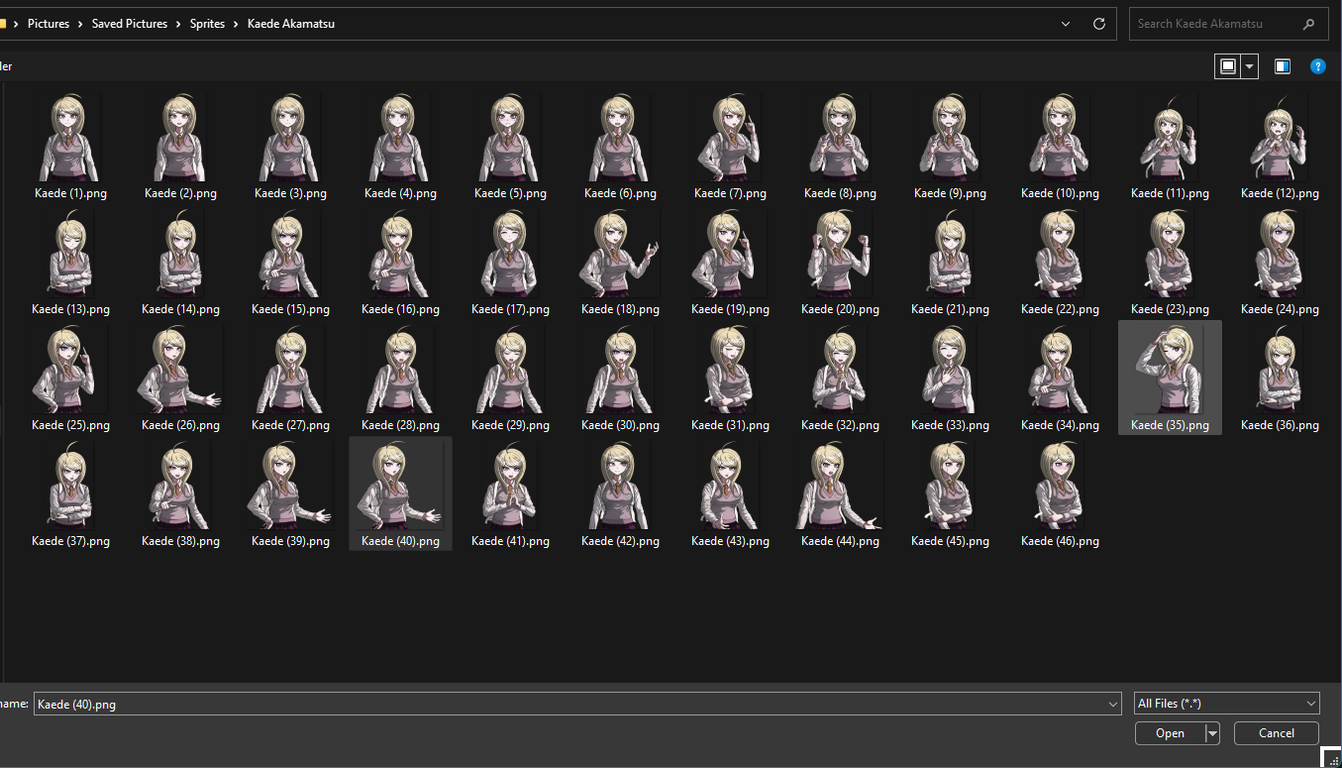1342x768 pixels.
Task: Open the blue Help icon
Action: click(x=1317, y=66)
